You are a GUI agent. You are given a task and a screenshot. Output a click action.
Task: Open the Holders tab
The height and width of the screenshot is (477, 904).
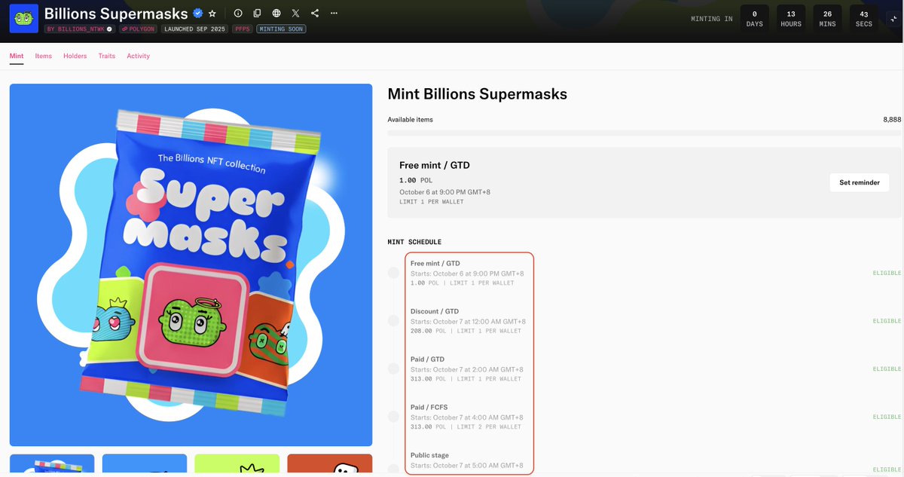(x=75, y=56)
